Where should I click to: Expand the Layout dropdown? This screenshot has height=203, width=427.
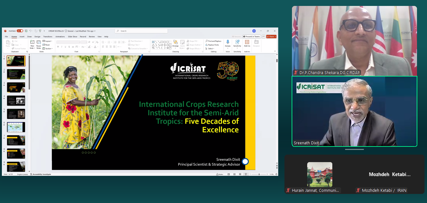[47, 41]
